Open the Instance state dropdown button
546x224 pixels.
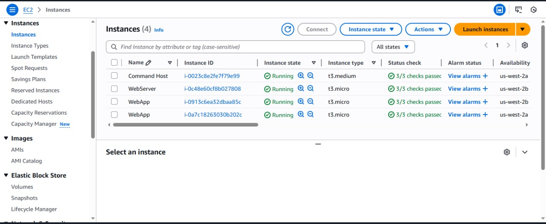pyautogui.click(x=371, y=29)
